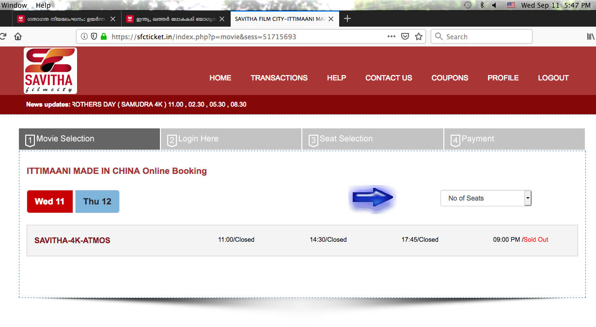Open TRANSACTIONS page
The width and height of the screenshot is (596, 327).
click(x=279, y=78)
